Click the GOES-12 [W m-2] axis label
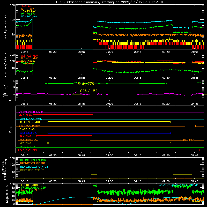The height and width of the screenshot is (207, 207). pos(5,91)
